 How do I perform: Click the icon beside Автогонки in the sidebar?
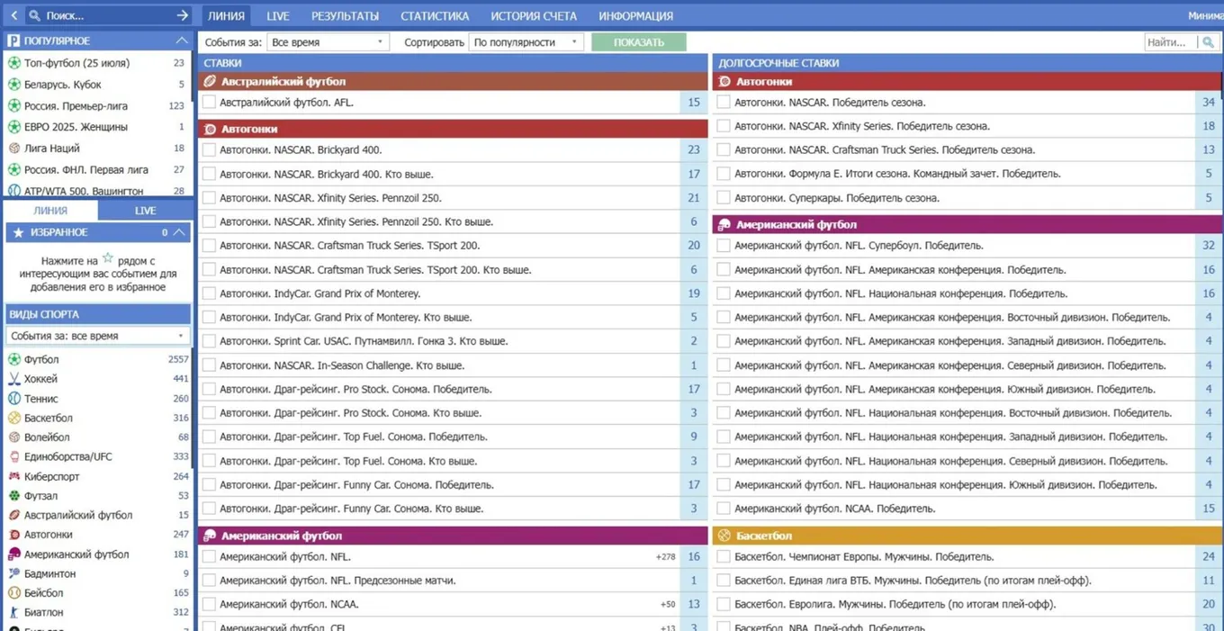[x=14, y=535]
